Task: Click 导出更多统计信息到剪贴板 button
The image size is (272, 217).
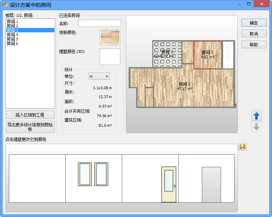Action: [30, 127]
